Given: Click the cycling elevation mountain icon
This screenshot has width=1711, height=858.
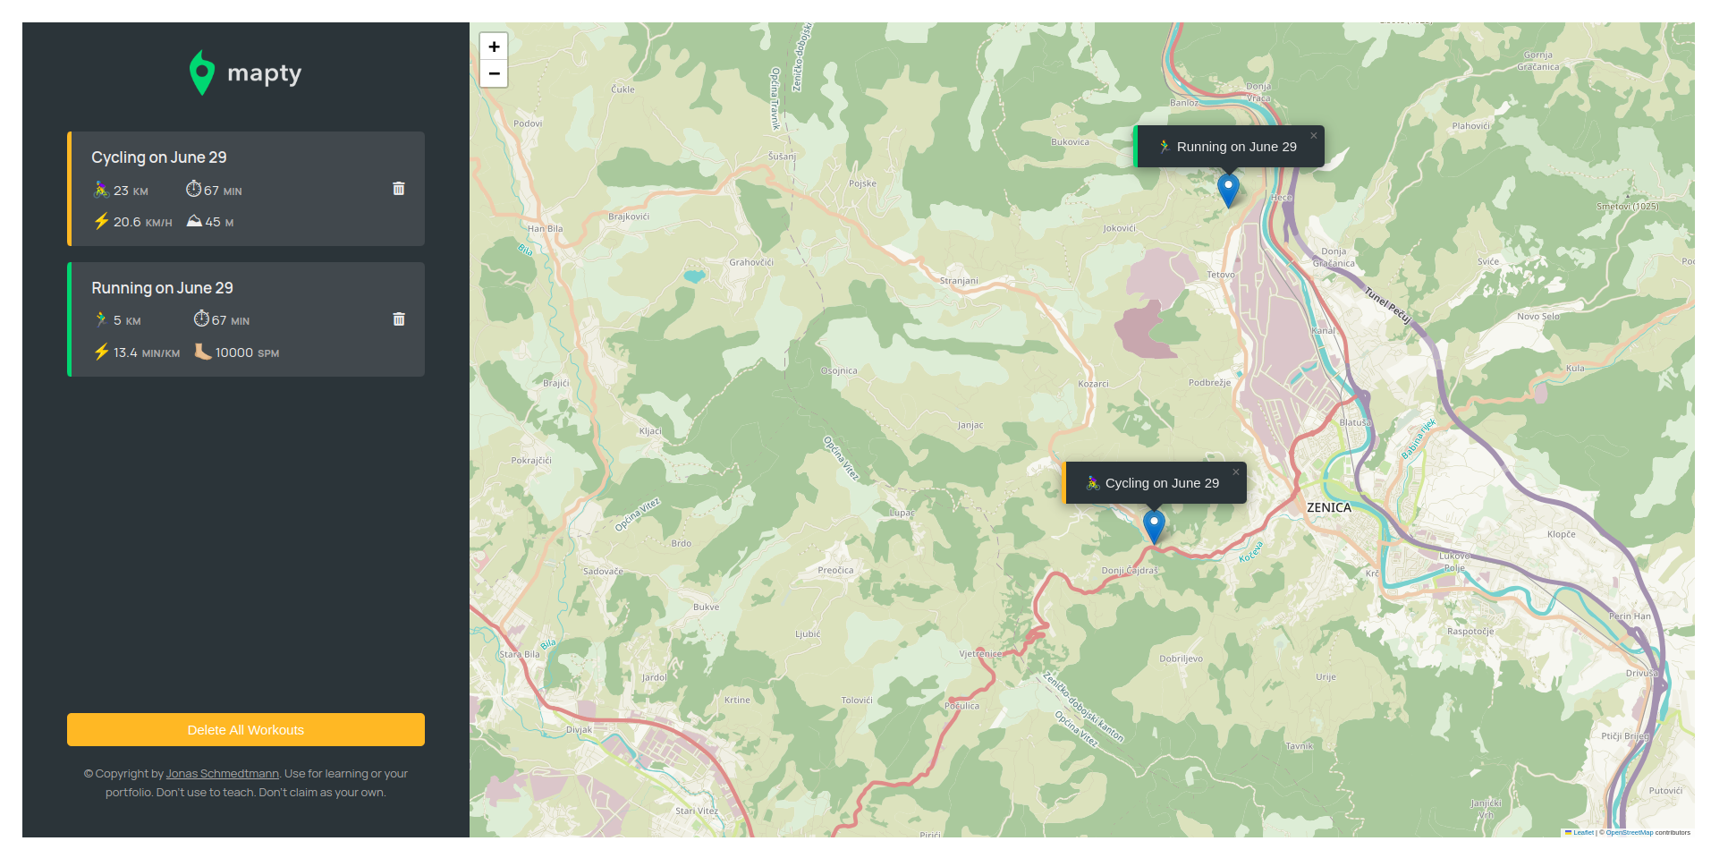Looking at the screenshot, I should pos(194,221).
